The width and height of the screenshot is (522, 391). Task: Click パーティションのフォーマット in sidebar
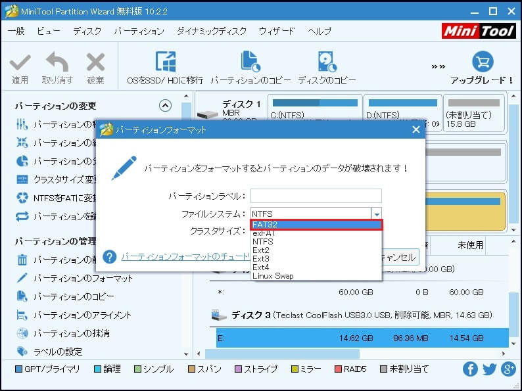click(83, 278)
